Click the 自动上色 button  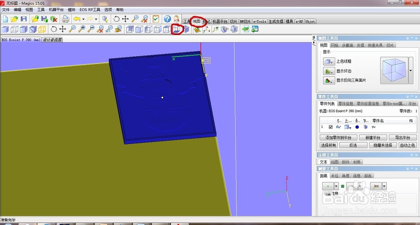tap(407, 145)
